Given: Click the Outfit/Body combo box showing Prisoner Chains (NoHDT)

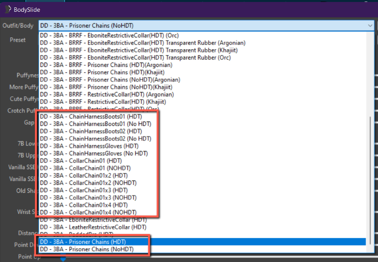Looking at the screenshot, I should [x=206, y=26].
